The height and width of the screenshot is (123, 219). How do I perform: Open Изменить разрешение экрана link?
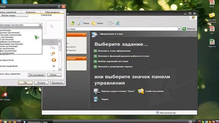pyautogui.click(x=115, y=67)
